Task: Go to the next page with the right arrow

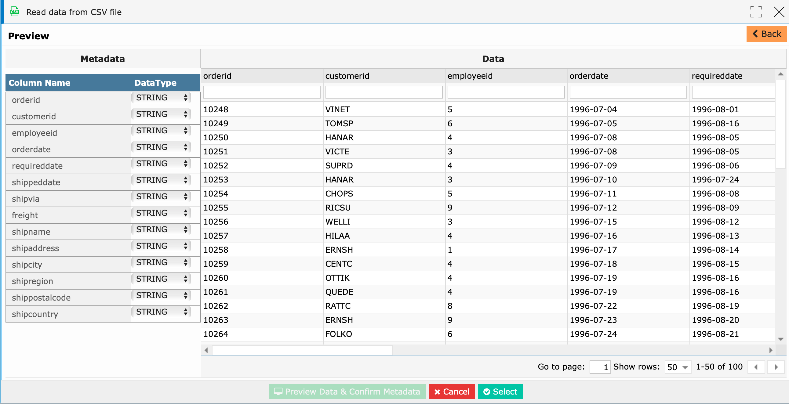Action: (776, 367)
